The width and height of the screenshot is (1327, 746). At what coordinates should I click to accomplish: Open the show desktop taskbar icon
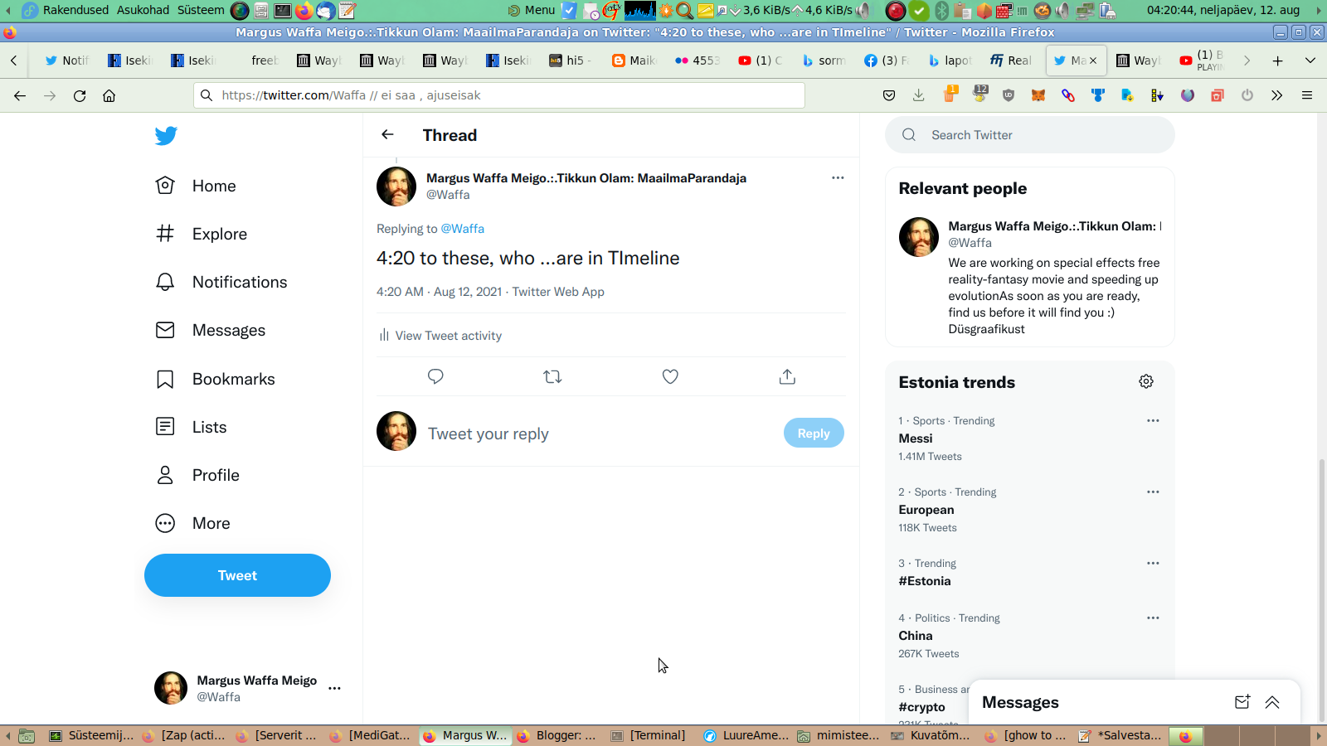(x=27, y=735)
